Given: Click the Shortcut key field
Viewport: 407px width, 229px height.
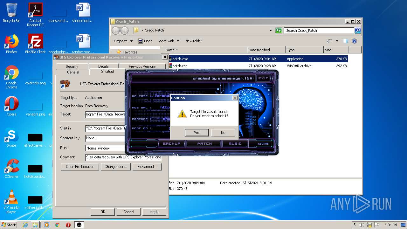Looking at the screenshot, I should tap(105, 138).
